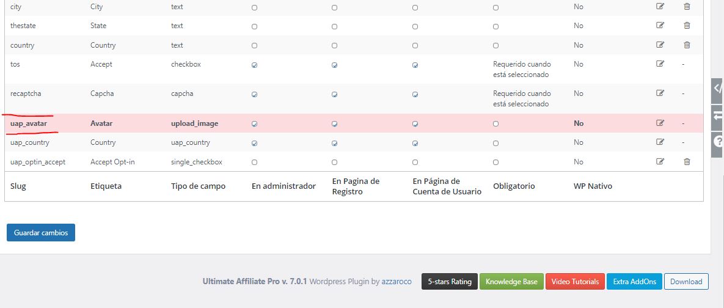Click the Video Tutorials button

(x=575, y=282)
